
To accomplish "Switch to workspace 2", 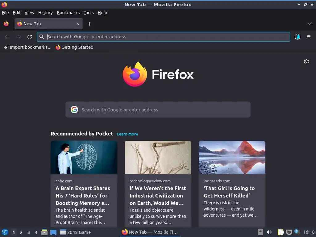I will point(21,232).
